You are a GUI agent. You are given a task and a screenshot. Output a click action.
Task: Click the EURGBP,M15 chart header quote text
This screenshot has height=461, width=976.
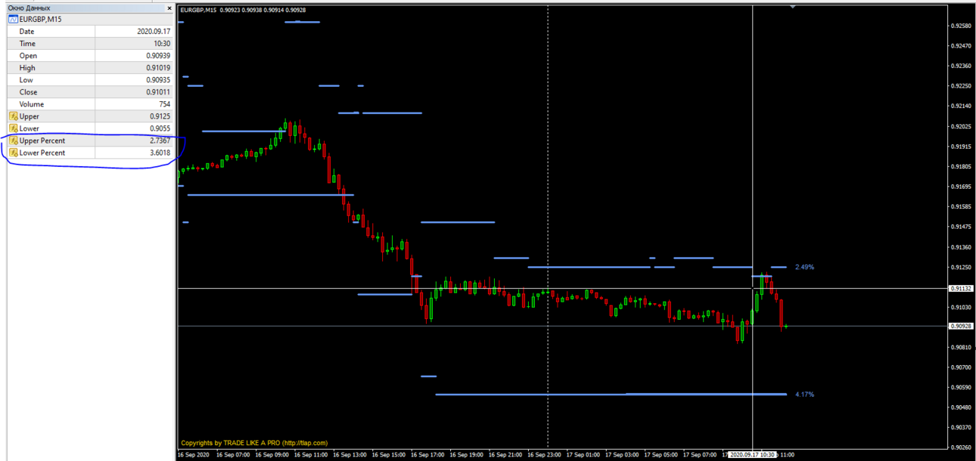pyautogui.click(x=242, y=10)
